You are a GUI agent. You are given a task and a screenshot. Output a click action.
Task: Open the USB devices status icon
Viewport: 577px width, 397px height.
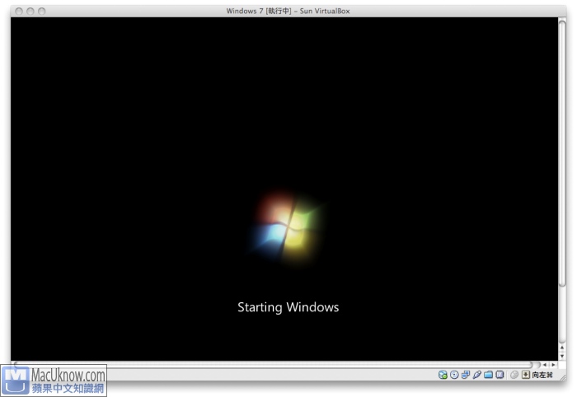pyautogui.click(x=477, y=375)
